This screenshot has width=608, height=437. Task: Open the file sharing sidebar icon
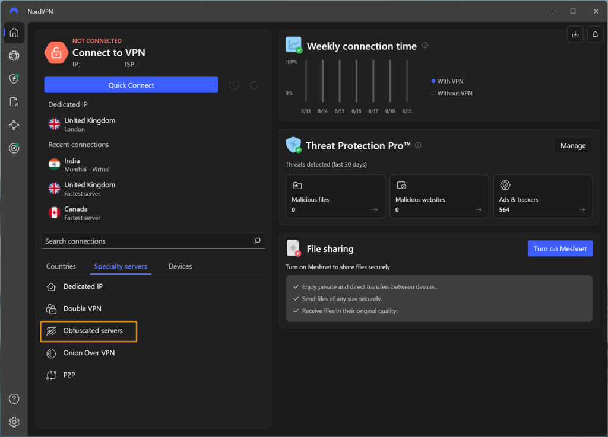[x=14, y=102]
